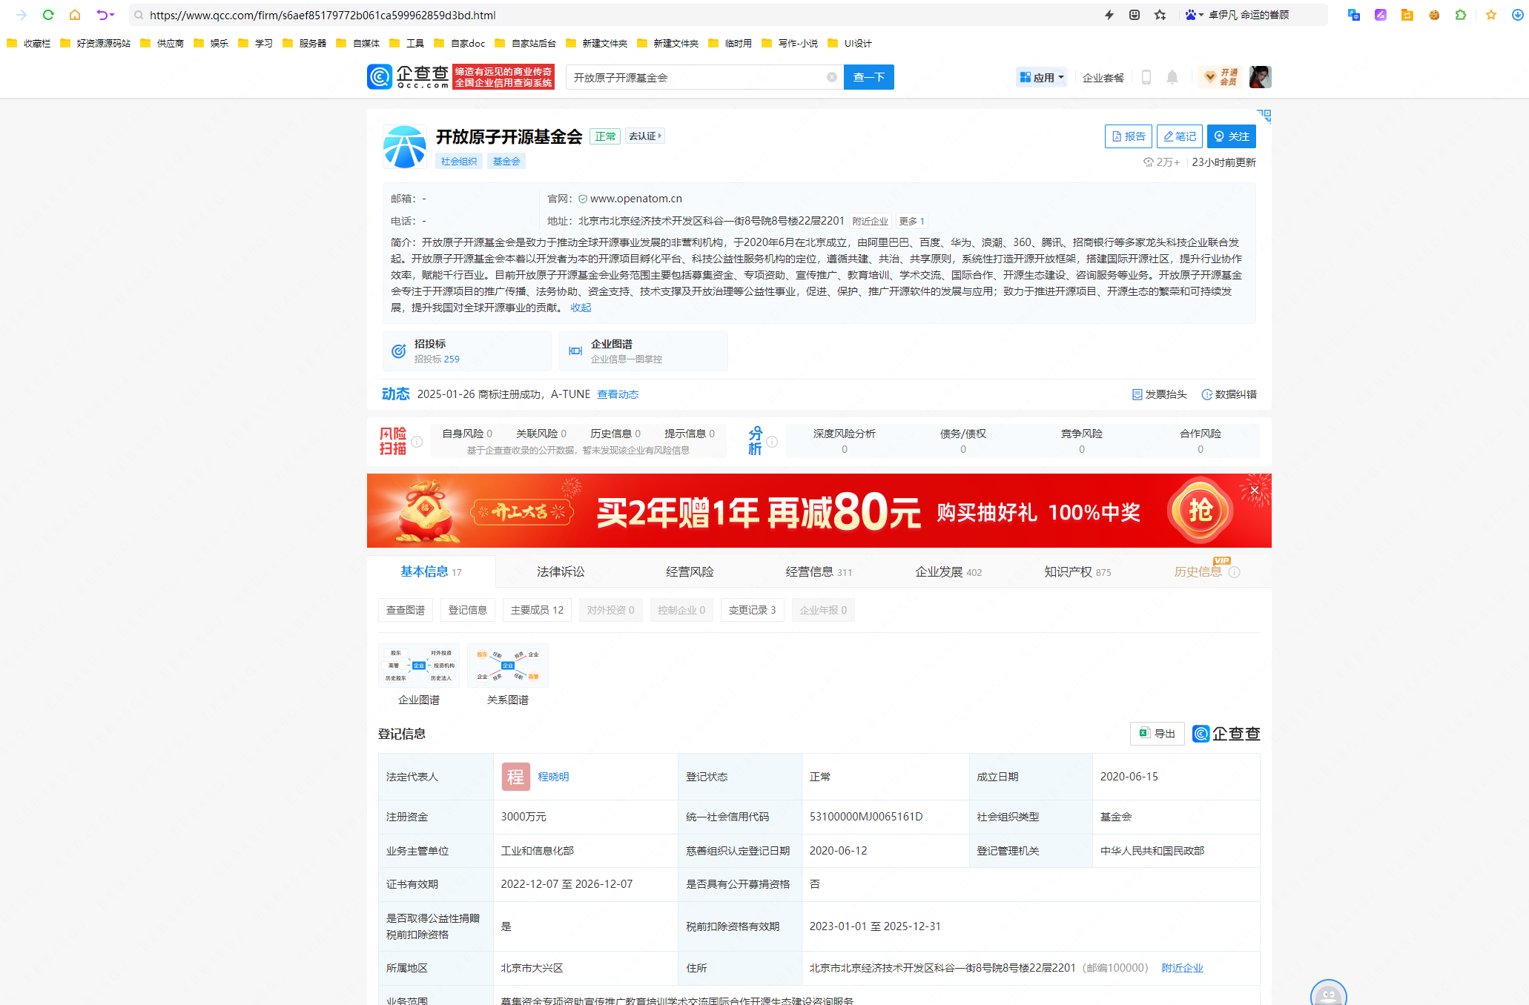Click the 开通会员 VIP badge

(1221, 77)
